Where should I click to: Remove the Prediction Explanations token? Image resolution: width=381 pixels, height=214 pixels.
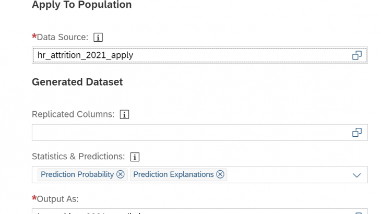point(220,174)
